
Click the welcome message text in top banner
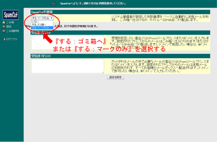(93, 4)
